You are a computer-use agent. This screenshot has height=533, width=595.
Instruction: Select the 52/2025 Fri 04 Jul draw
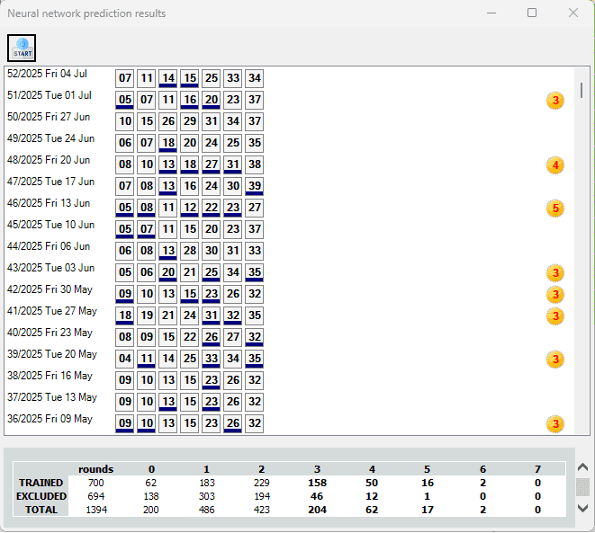pos(47,73)
